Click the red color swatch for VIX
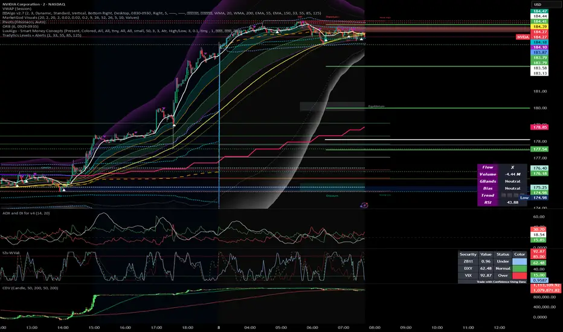The height and width of the screenshot is (332, 563). [519, 275]
